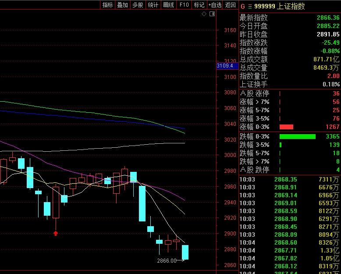Click tick row with price 2868.91

click(x=290, y=187)
